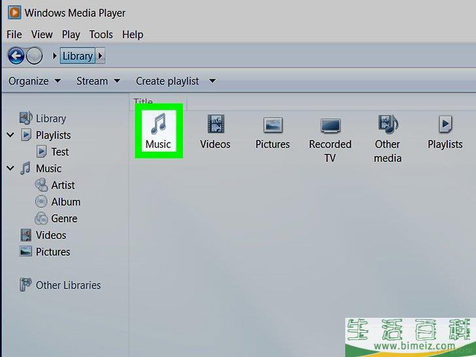Select Pictures in the navigation tree
476x357 pixels.
click(x=53, y=252)
